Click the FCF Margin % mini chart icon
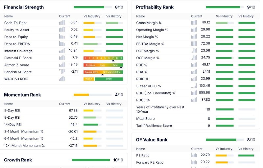Screen dimensions: 263x168 [194, 51]
